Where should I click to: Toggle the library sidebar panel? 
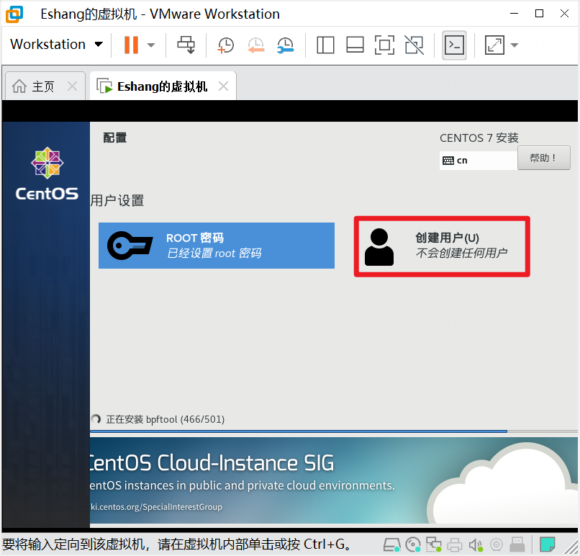click(325, 45)
